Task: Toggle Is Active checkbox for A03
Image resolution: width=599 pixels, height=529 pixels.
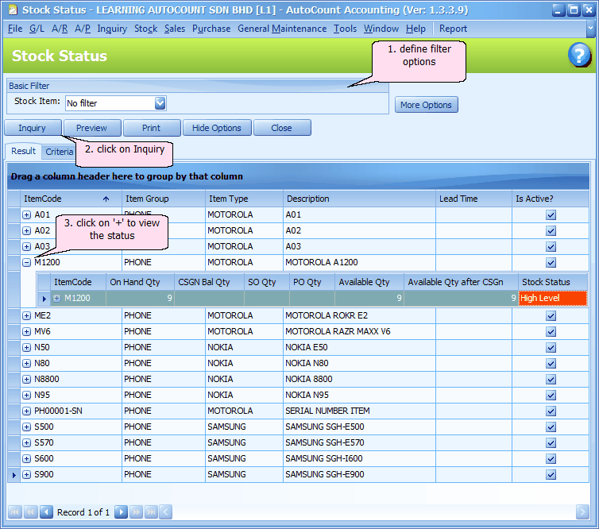Action: tap(551, 247)
